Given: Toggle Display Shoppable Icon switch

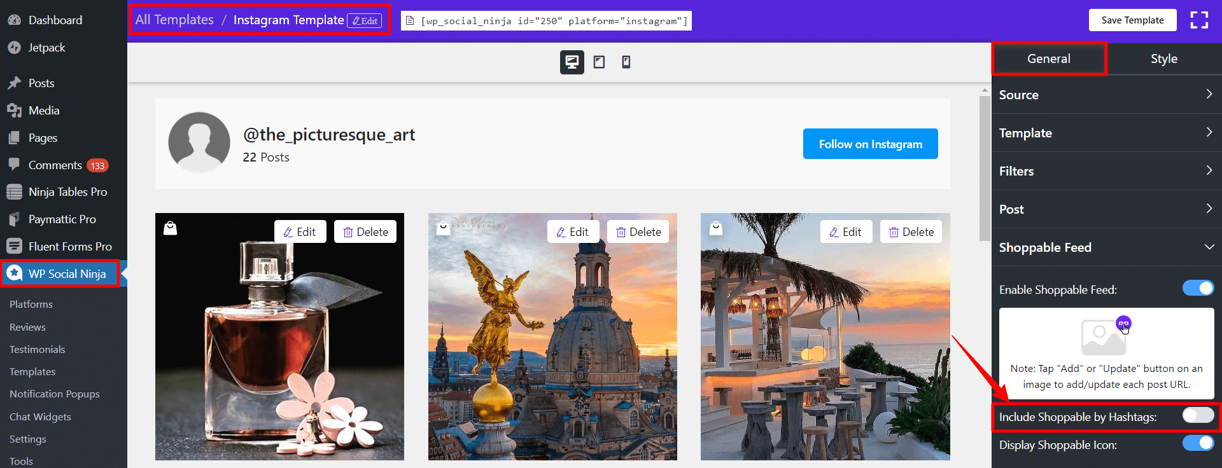Looking at the screenshot, I should 1198,443.
